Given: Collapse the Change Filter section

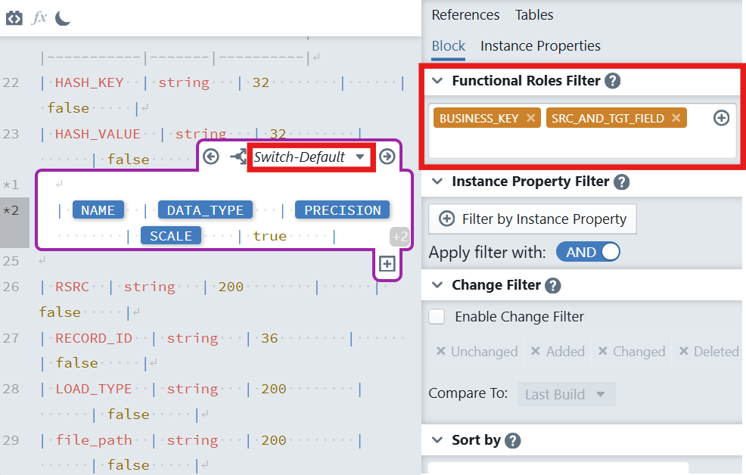Looking at the screenshot, I should pos(437,285).
